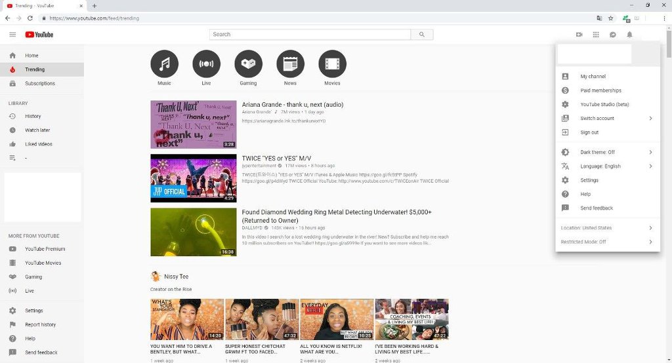
Task: Click inside the Search input field
Action: 310,35
